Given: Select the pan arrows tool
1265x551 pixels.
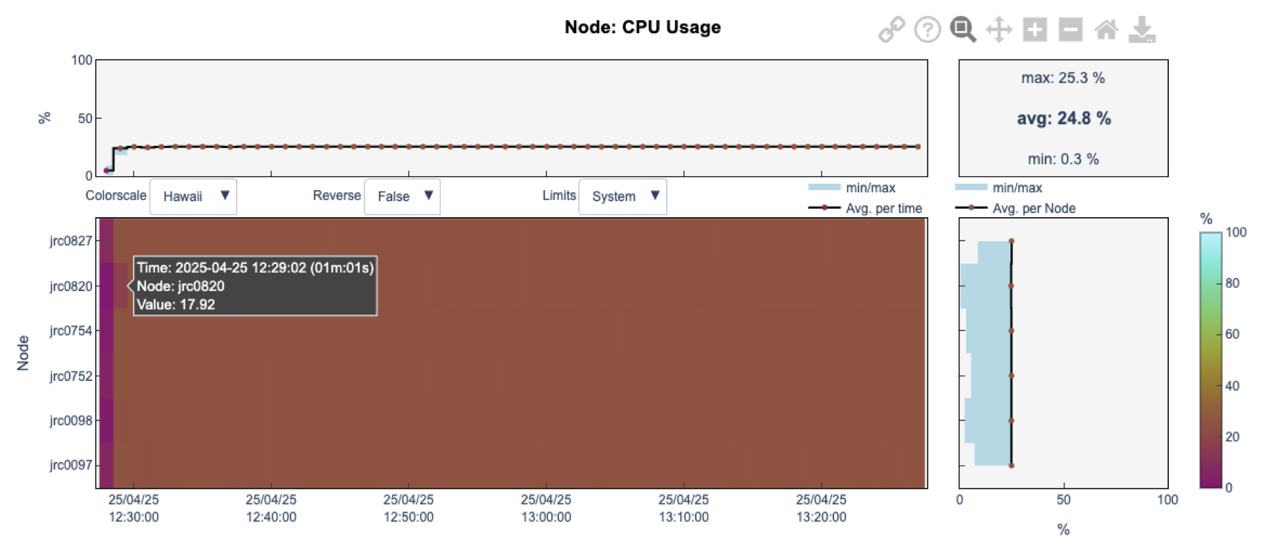Looking at the screenshot, I should (x=999, y=30).
